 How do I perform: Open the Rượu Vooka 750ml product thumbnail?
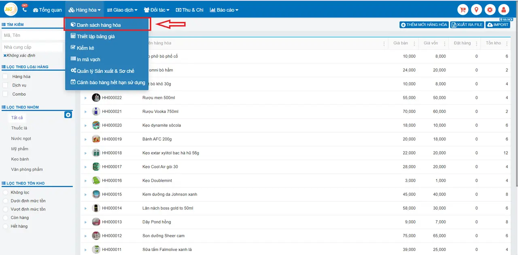point(96,111)
